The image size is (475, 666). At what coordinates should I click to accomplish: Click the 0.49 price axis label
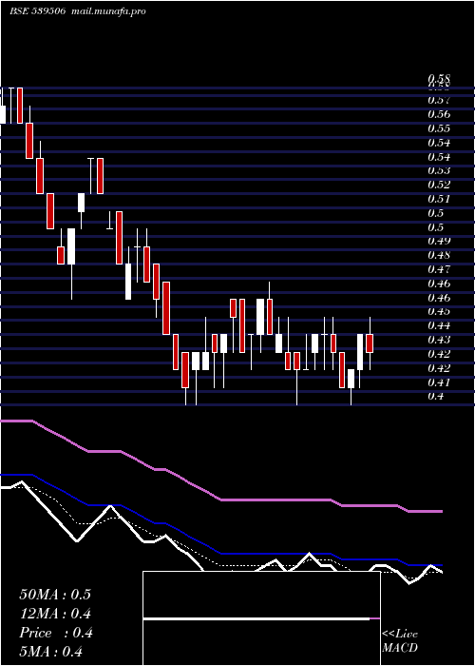click(x=439, y=241)
